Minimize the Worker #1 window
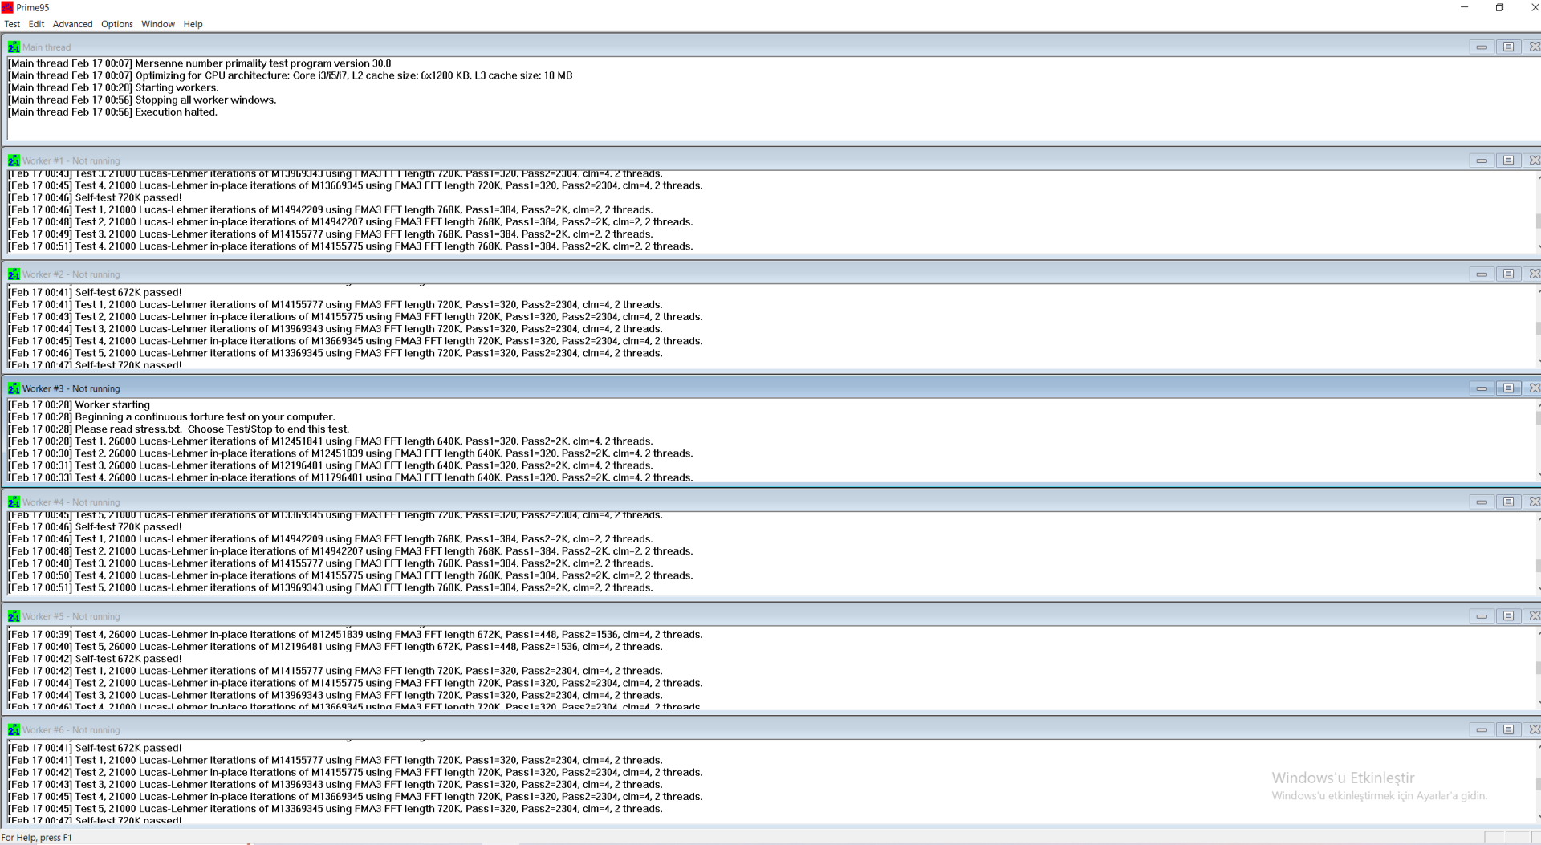1541x845 pixels. (1482, 160)
